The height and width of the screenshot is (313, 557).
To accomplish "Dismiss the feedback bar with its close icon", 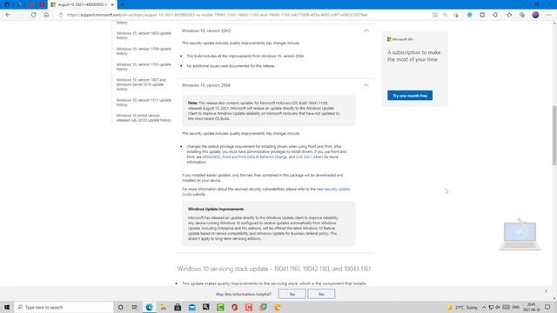I will click(546, 291).
